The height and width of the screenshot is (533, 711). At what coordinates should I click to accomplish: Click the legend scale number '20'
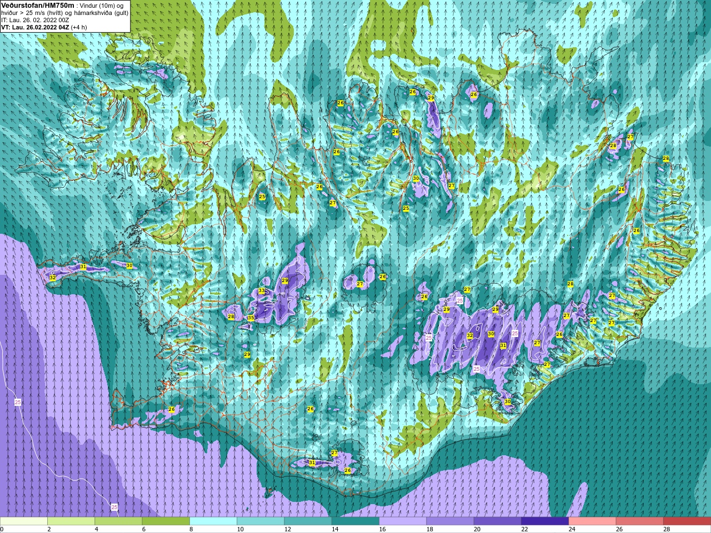477,529
